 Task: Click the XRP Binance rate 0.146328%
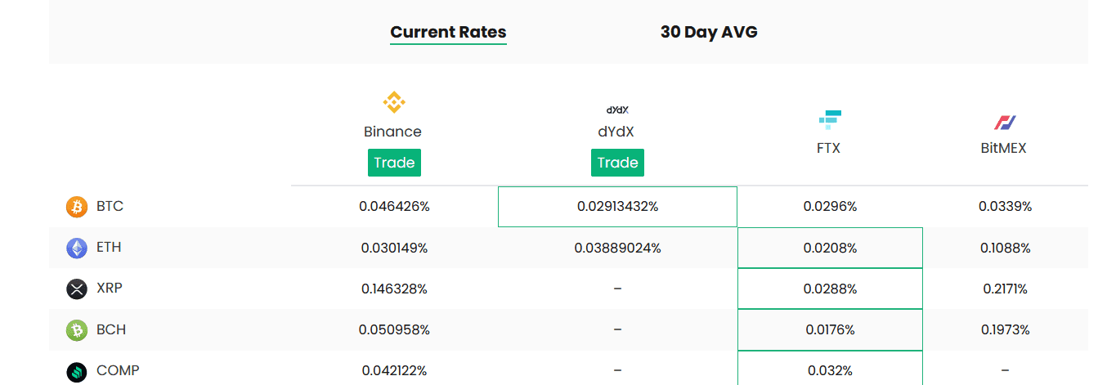pos(394,289)
